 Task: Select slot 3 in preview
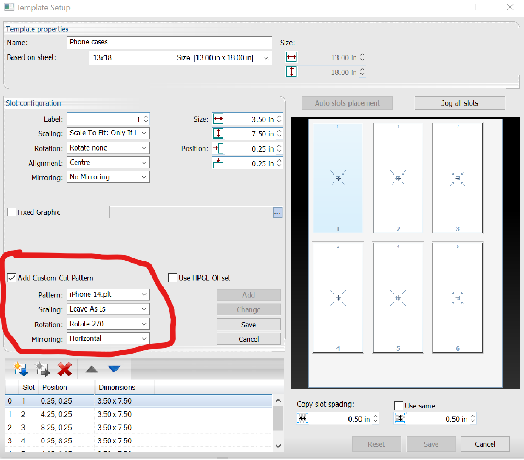[x=458, y=178]
